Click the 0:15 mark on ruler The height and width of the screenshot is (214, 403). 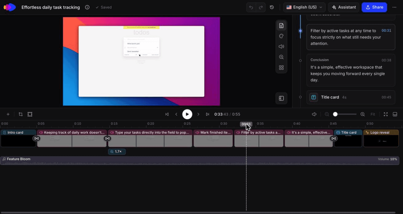coord(114,124)
